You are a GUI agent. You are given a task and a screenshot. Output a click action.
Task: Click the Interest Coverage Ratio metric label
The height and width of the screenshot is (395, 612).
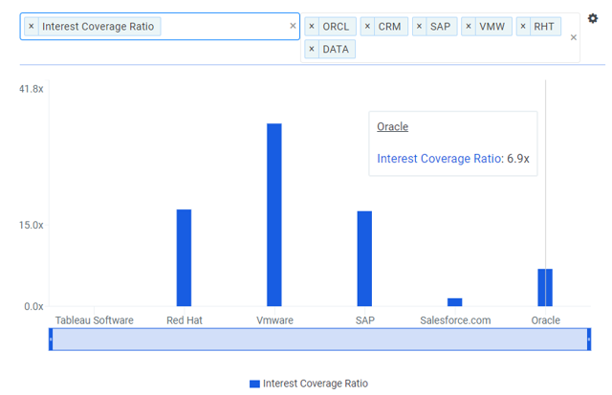pos(98,27)
